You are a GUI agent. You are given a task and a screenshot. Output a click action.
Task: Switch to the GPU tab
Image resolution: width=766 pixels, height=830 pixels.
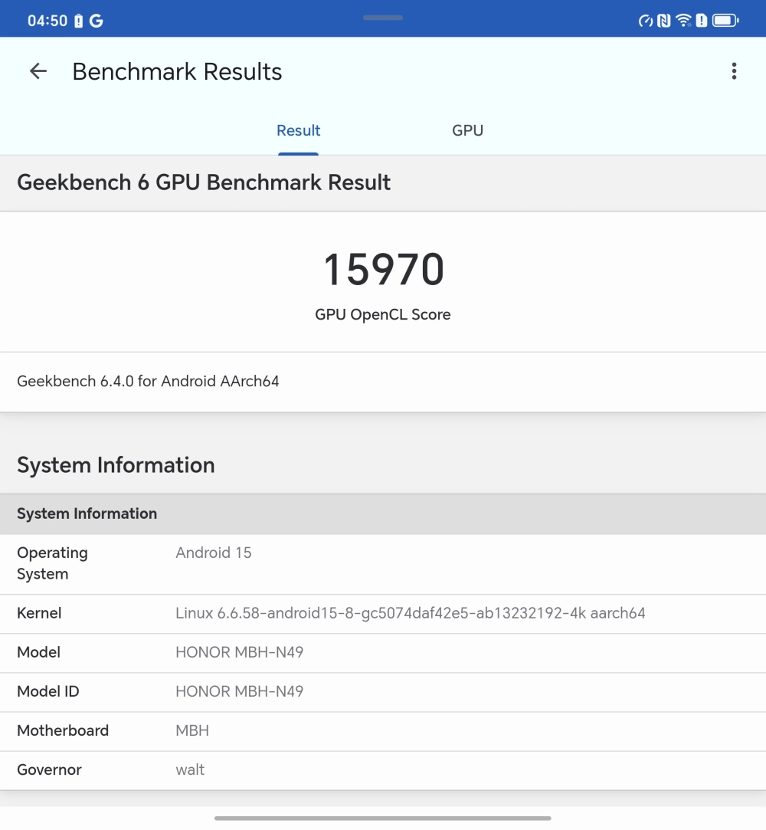pos(467,130)
